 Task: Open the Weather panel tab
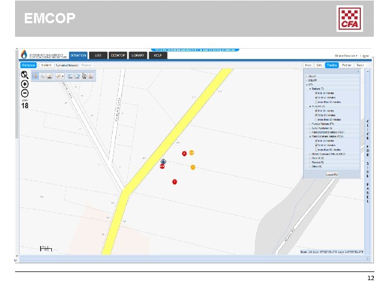[346, 65]
